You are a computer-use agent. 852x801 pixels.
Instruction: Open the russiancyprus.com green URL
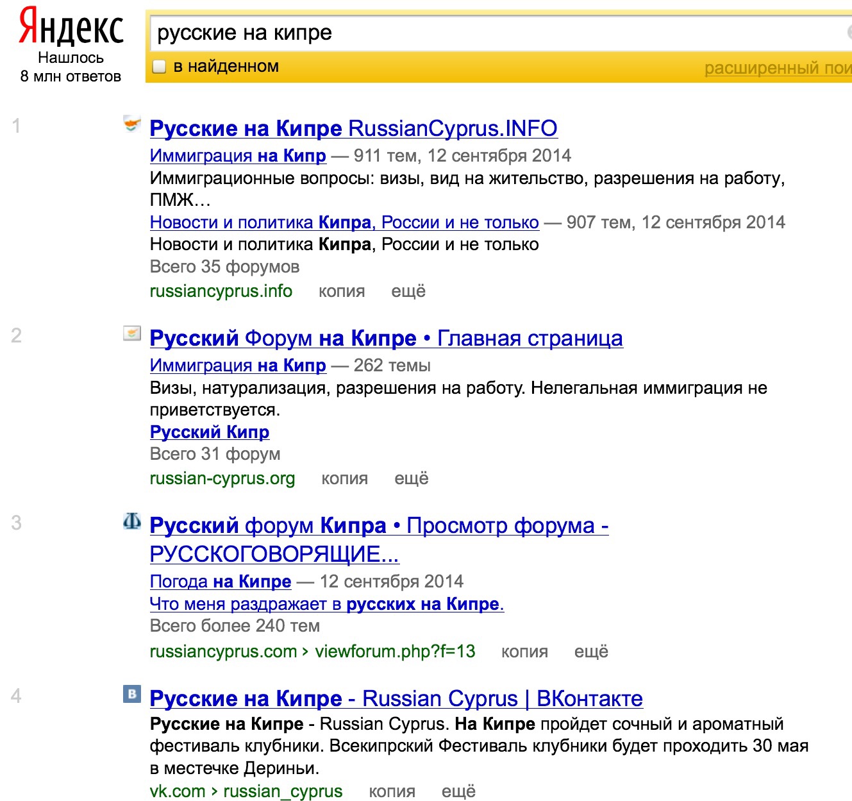point(223,652)
